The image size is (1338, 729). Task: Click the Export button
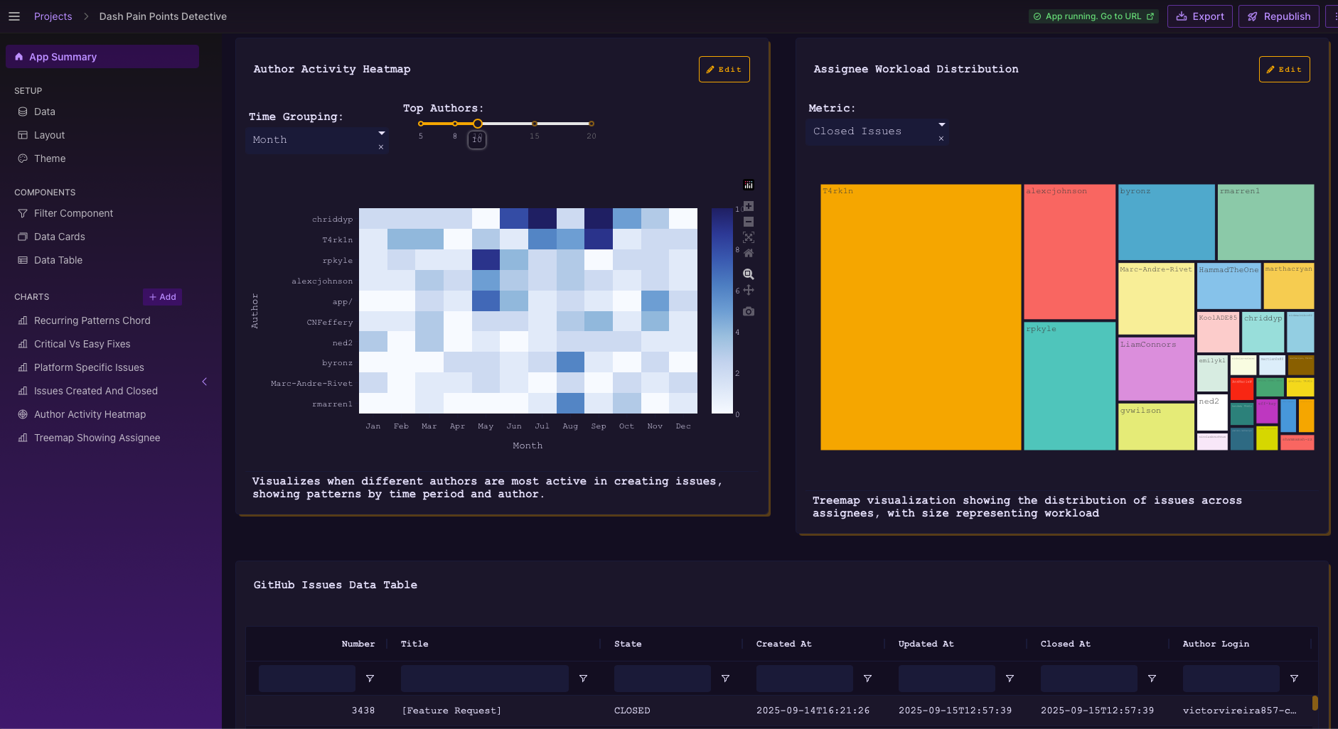(1200, 16)
